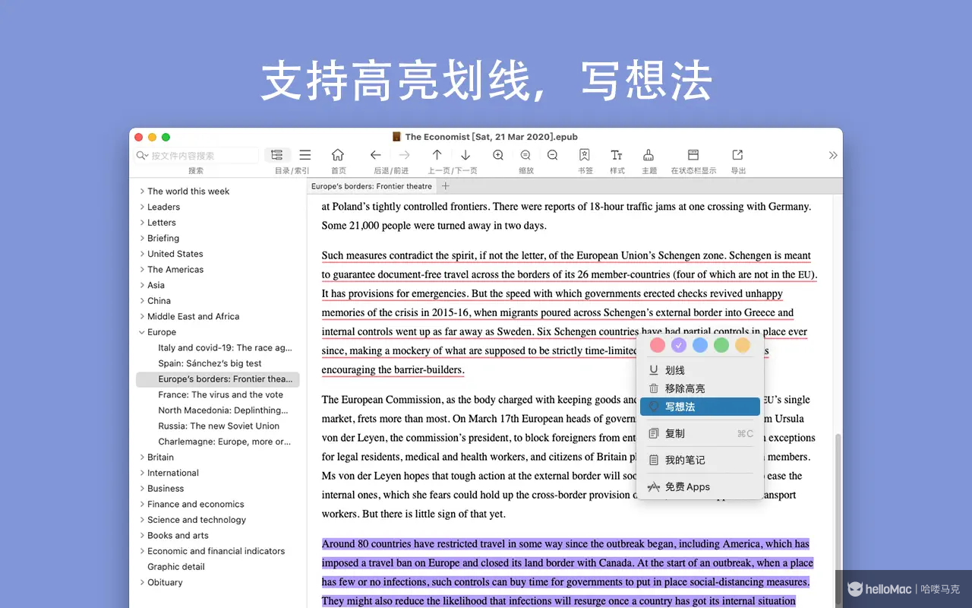Open Graphic detail entry
Screen dimensions: 972x608
(176, 567)
